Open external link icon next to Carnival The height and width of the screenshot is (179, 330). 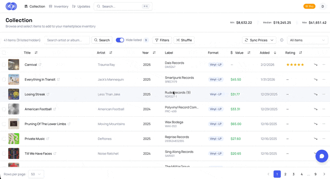pos(40,65)
